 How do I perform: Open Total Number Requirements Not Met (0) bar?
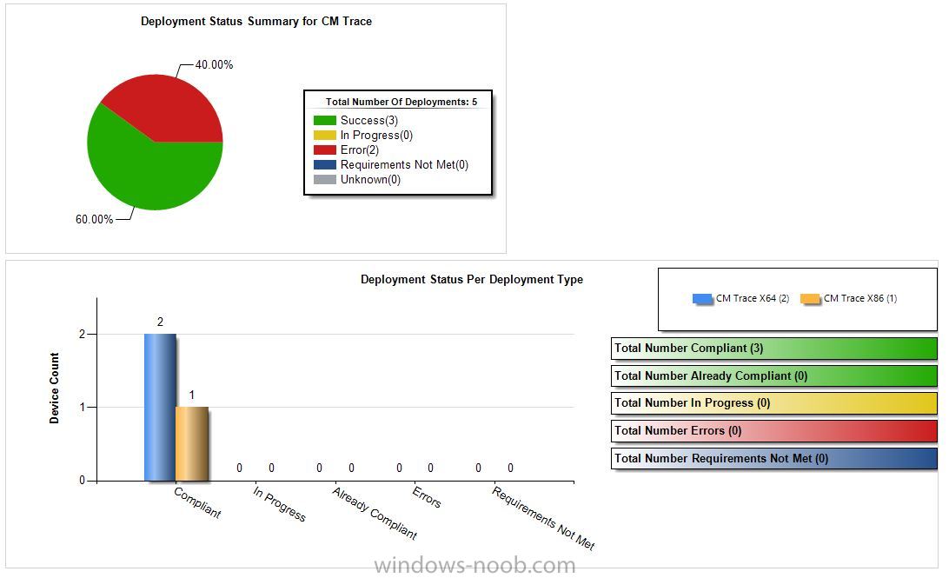[x=774, y=459]
